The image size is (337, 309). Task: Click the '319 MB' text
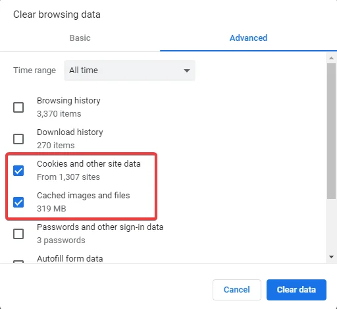[x=51, y=209]
